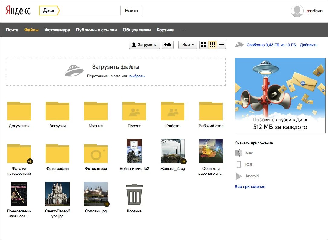
Task: Switch to list view
Action: point(221,44)
